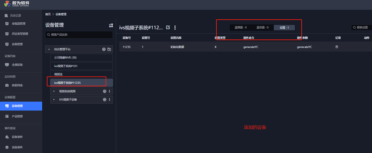Screen dimensions: 372x153
Task: Click the edit icon next to the ivs视频子系统 title
Action: click(168, 28)
